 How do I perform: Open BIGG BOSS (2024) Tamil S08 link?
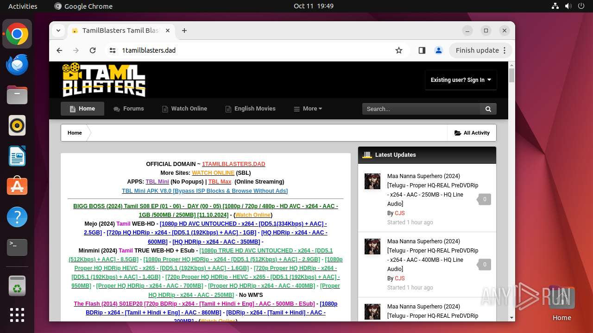[x=206, y=210]
